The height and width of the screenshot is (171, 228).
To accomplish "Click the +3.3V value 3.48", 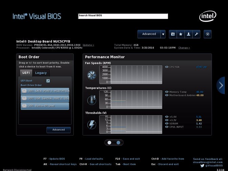I will click(x=199, y=120).
